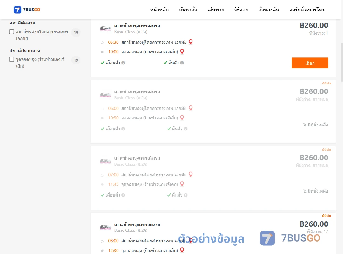Viewport: 343px width, 254px height.
Task: Click the สถานีต้นทาง filter heading
Action: click(x=22, y=23)
